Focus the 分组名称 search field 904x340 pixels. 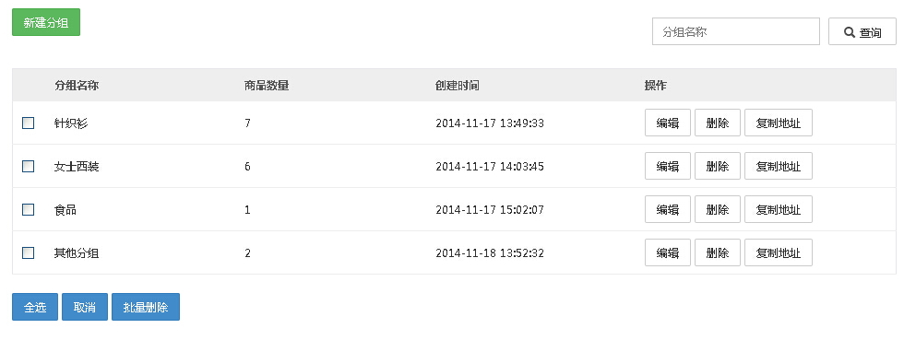[x=736, y=31]
